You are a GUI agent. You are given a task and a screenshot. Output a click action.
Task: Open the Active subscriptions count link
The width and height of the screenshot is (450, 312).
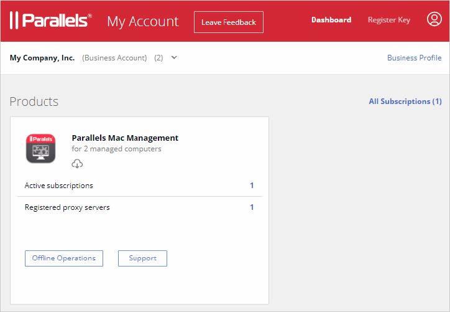[252, 185]
